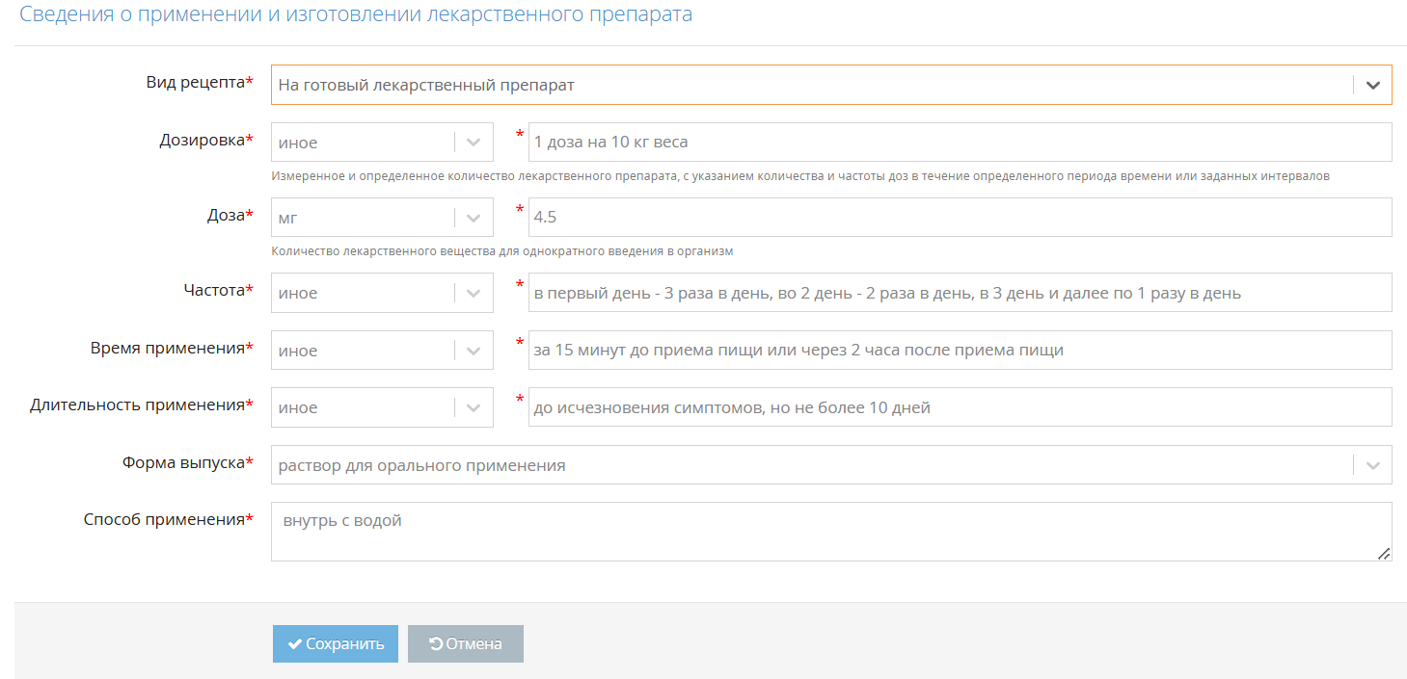Viewport: 1407px width, 679px height.
Task: Open the Время применения type dropdown
Action: pos(474,351)
